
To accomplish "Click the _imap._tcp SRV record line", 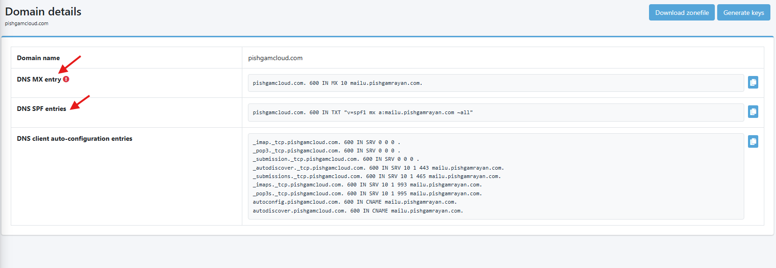I will click(x=326, y=142).
